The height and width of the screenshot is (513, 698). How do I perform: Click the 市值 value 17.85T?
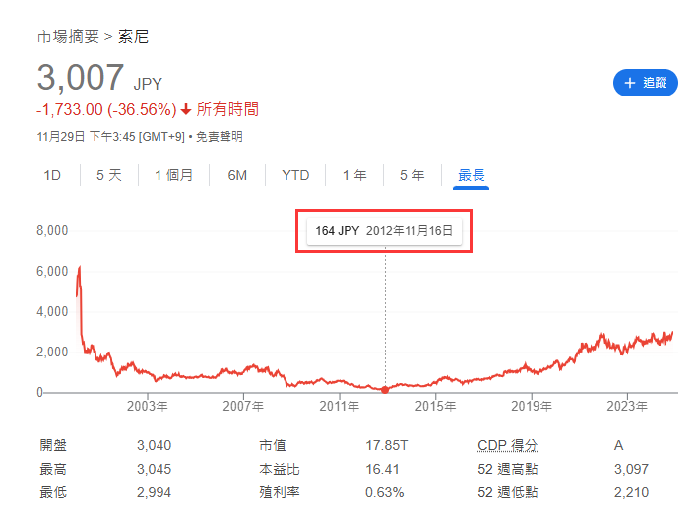386,445
